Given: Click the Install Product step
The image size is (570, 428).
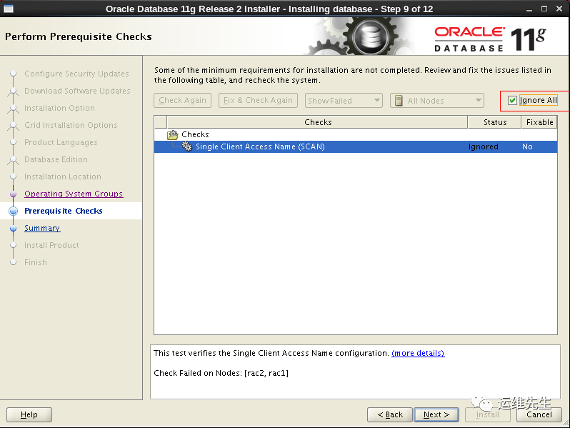Looking at the screenshot, I should click(x=51, y=245).
